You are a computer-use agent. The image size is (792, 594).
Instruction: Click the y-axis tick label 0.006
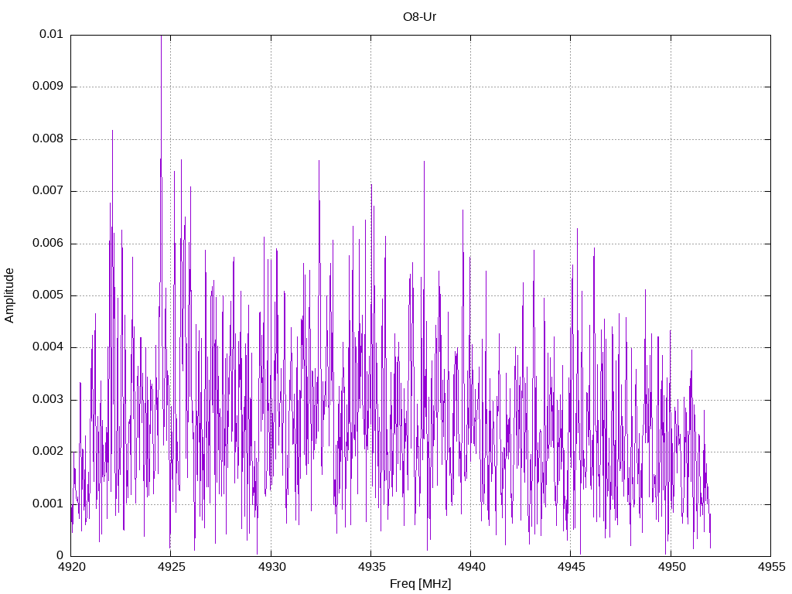click(x=48, y=243)
